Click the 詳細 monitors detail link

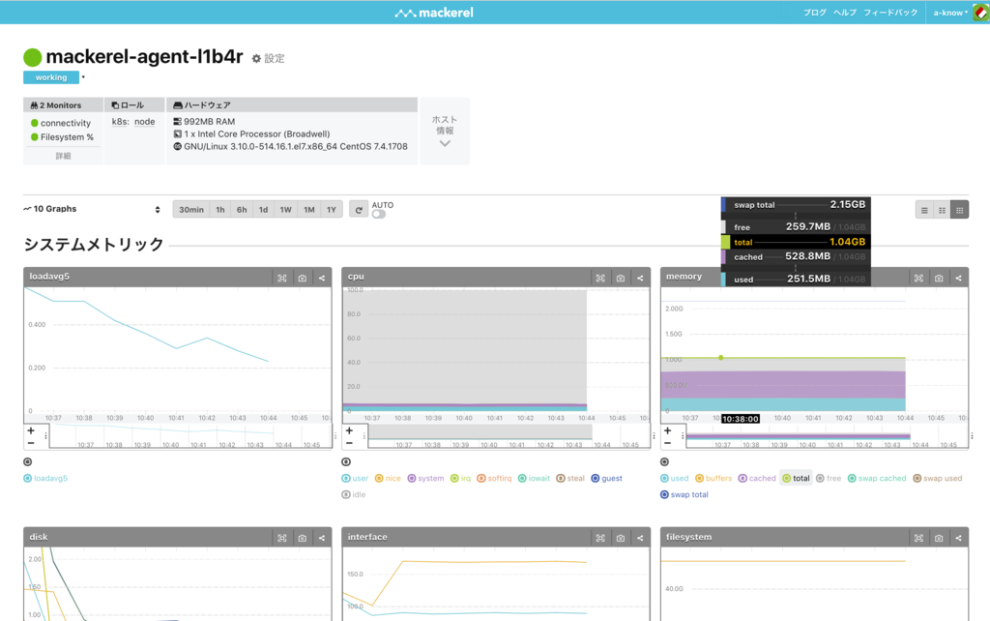coord(63,156)
